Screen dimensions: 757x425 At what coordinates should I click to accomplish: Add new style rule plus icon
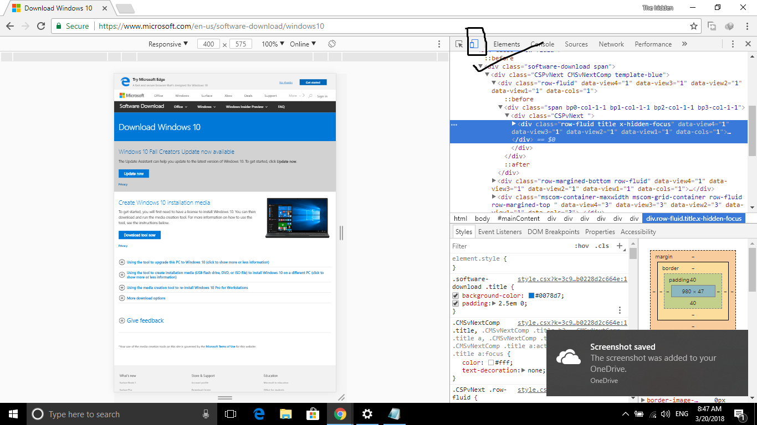(x=620, y=246)
